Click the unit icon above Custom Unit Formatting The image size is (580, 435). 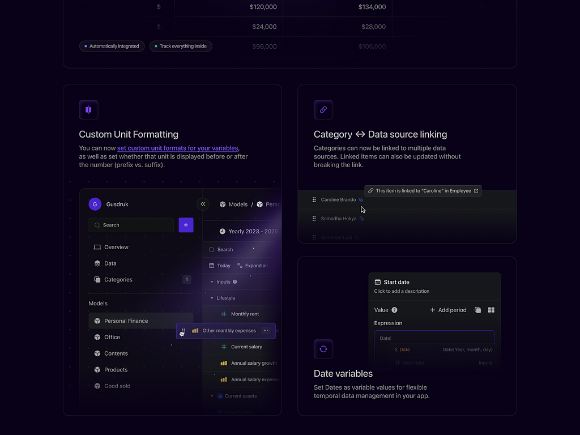pyautogui.click(x=88, y=109)
